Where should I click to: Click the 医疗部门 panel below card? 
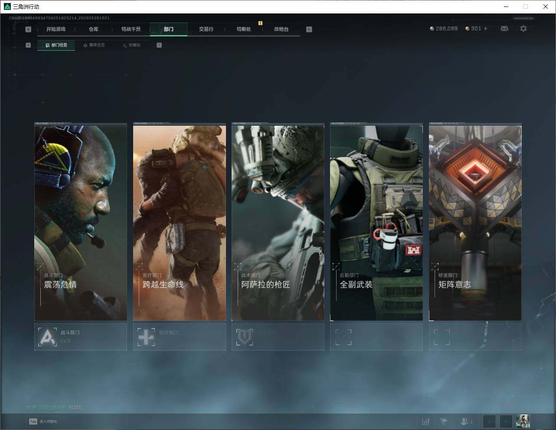tap(180, 337)
